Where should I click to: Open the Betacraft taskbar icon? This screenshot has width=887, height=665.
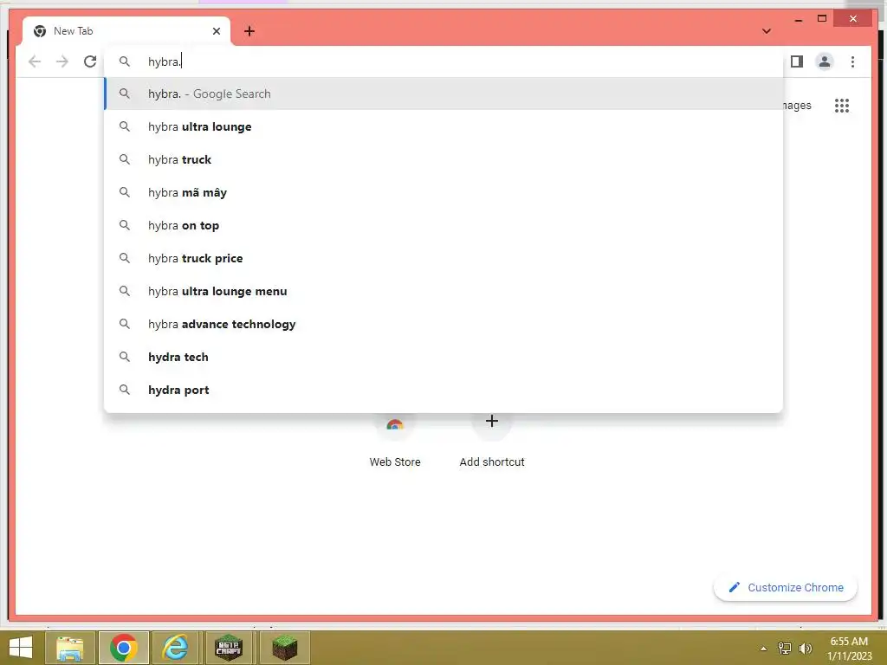(229, 648)
